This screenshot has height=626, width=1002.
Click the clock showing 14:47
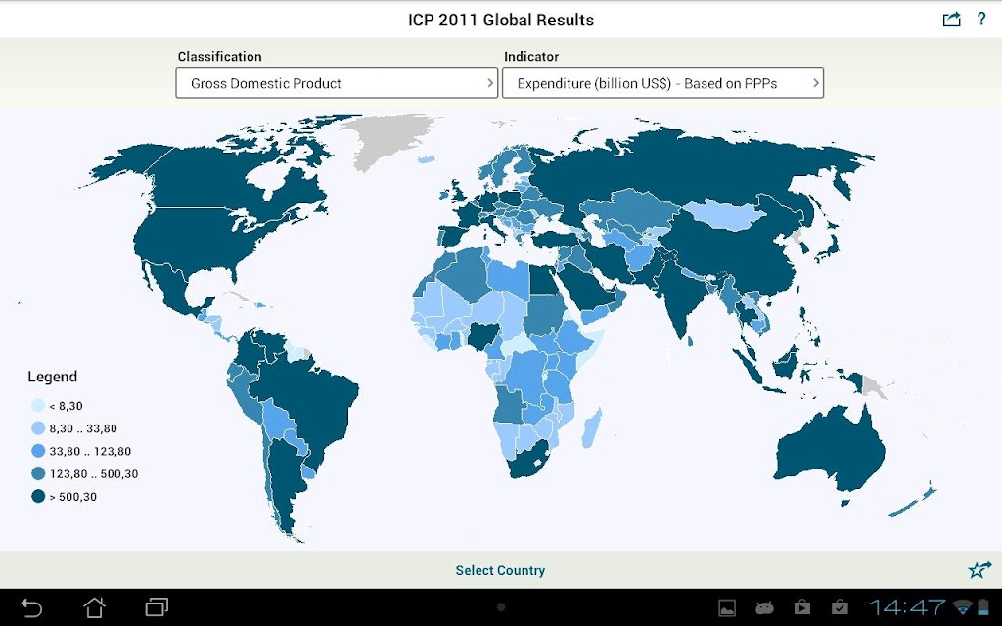point(906,607)
